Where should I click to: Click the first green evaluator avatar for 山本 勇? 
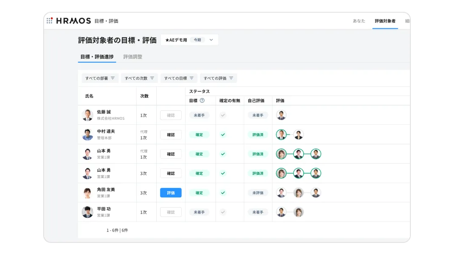(x=280, y=154)
